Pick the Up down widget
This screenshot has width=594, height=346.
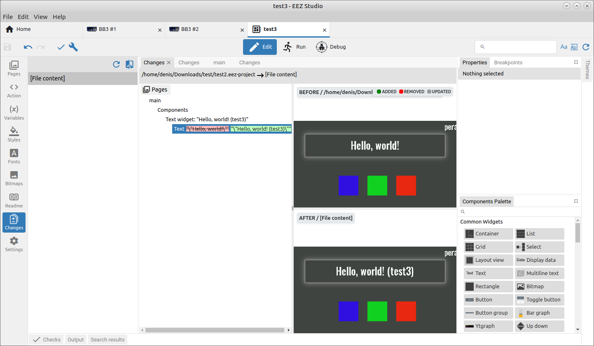(540, 326)
